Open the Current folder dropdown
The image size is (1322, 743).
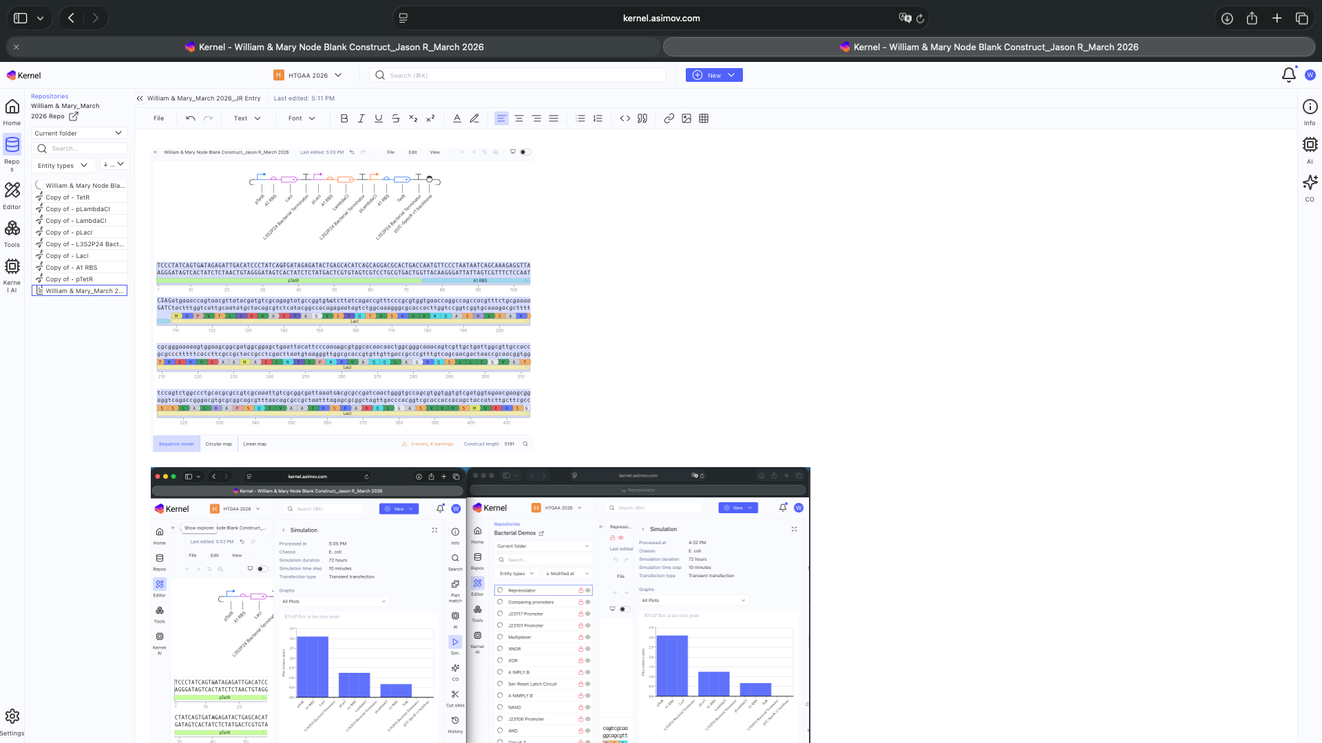79,133
